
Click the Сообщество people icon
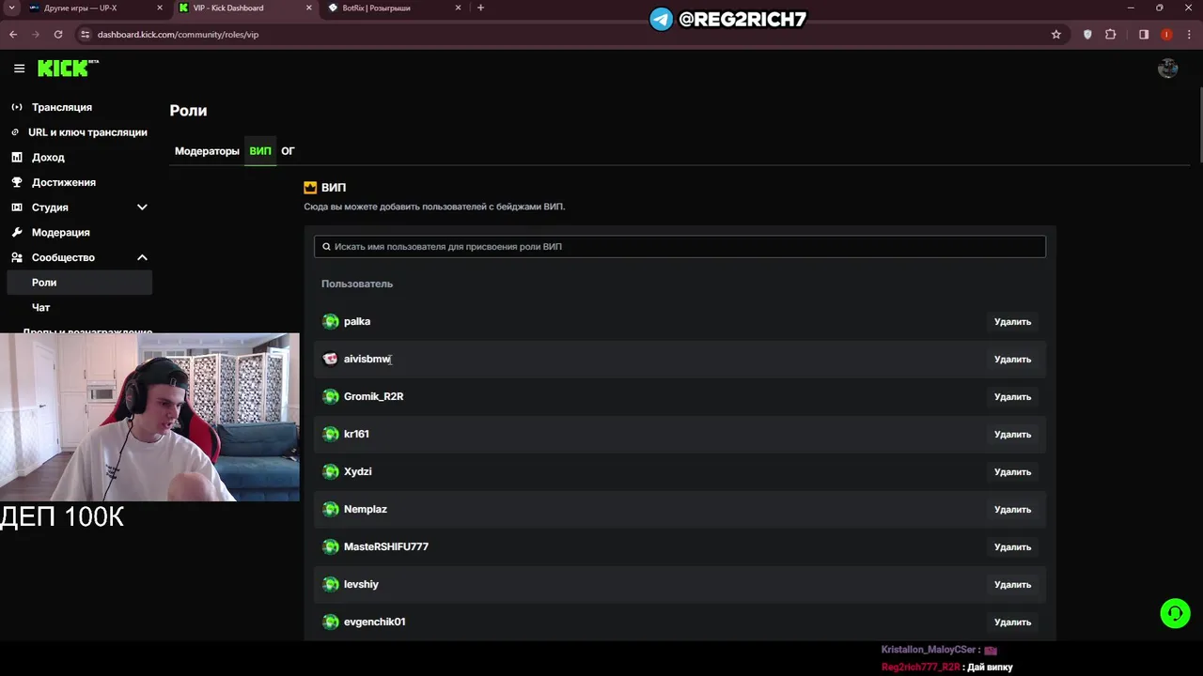click(17, 257)
